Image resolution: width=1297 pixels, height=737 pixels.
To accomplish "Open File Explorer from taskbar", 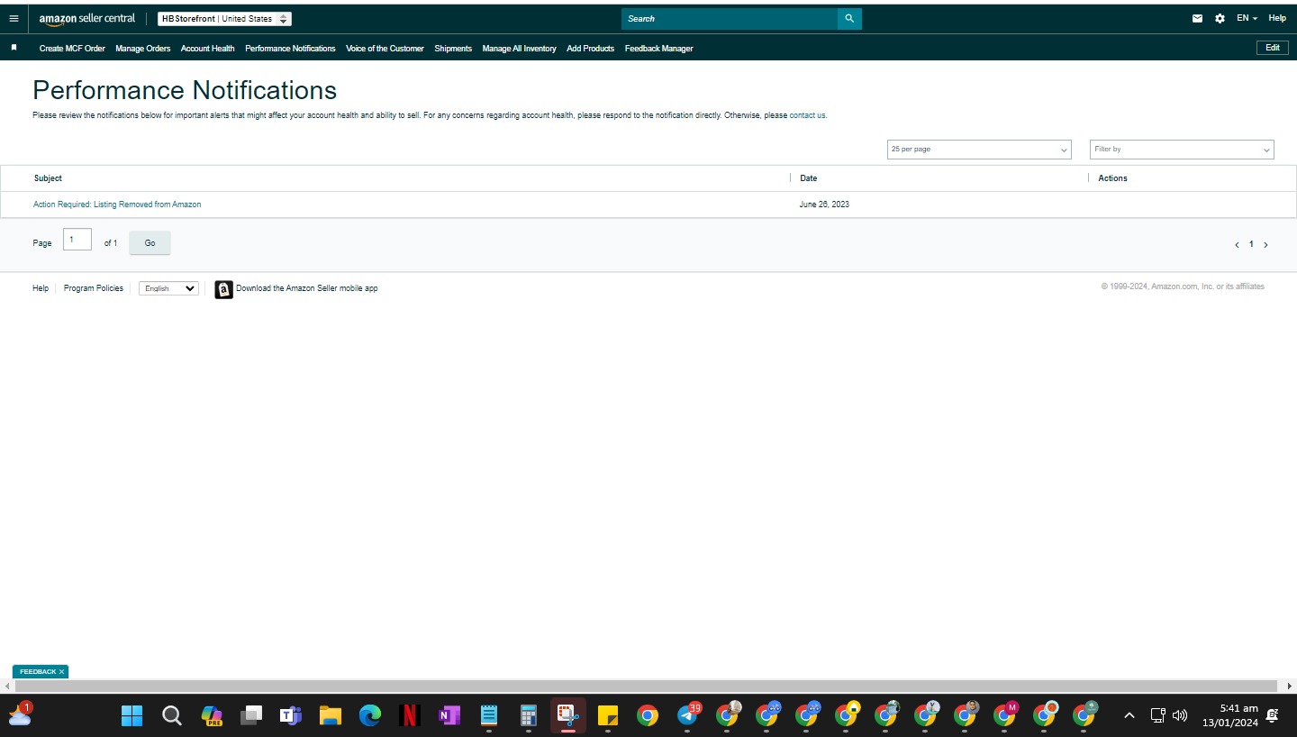I will point(331,715).
